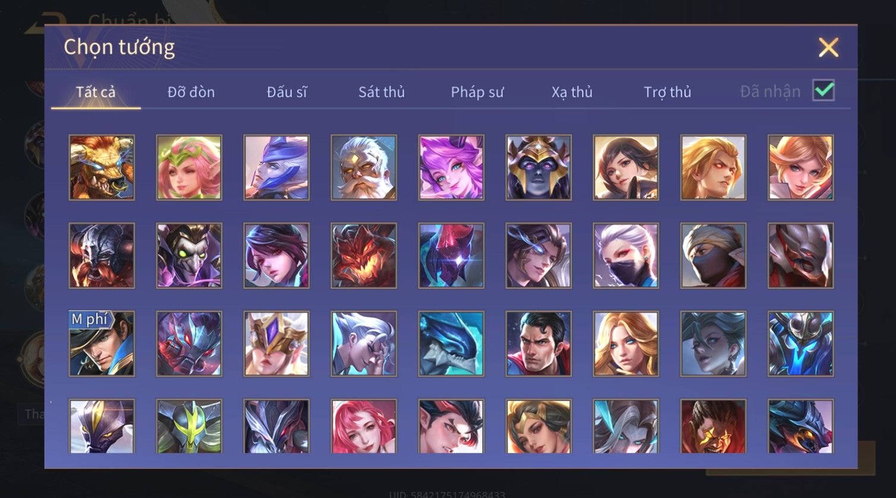Select the purple-haired horned girl hero
The image size is (896, 498).
click(x=451, y=167)
